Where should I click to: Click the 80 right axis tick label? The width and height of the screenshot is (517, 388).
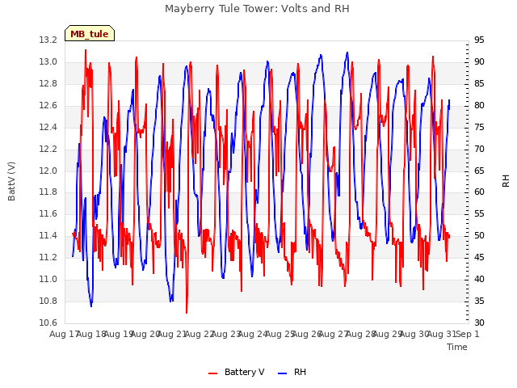pyautogui.click(x=479, y=105)
